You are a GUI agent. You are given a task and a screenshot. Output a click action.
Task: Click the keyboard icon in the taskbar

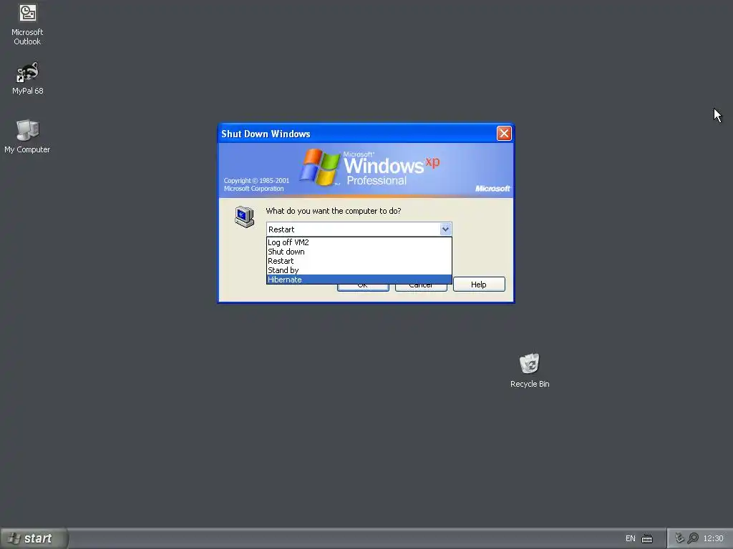click(x=647, y=539)
